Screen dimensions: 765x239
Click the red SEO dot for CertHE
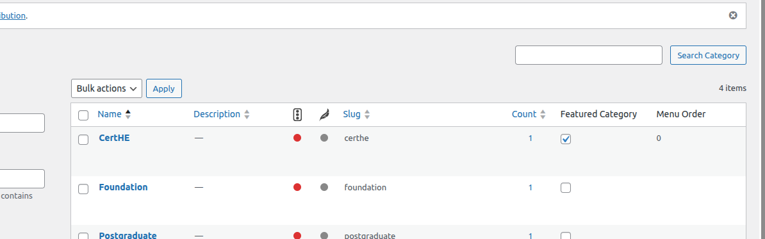click(297, 138)
